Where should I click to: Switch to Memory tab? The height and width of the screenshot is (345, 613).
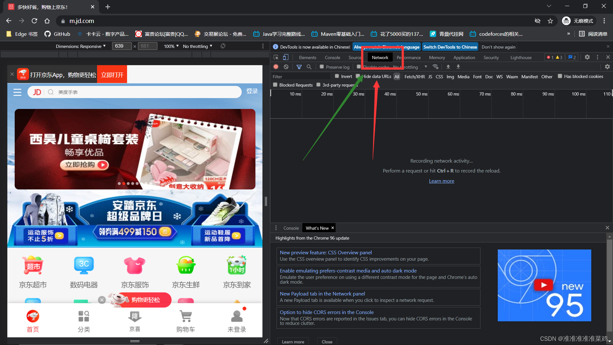pyautogui.click(x=437, y=57)
